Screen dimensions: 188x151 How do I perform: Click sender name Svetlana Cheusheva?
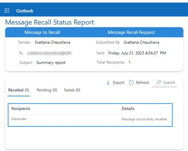click(x=52, y=42)
